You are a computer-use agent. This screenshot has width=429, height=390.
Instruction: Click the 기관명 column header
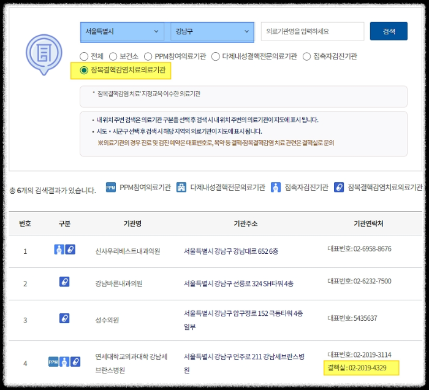[132, 224]
